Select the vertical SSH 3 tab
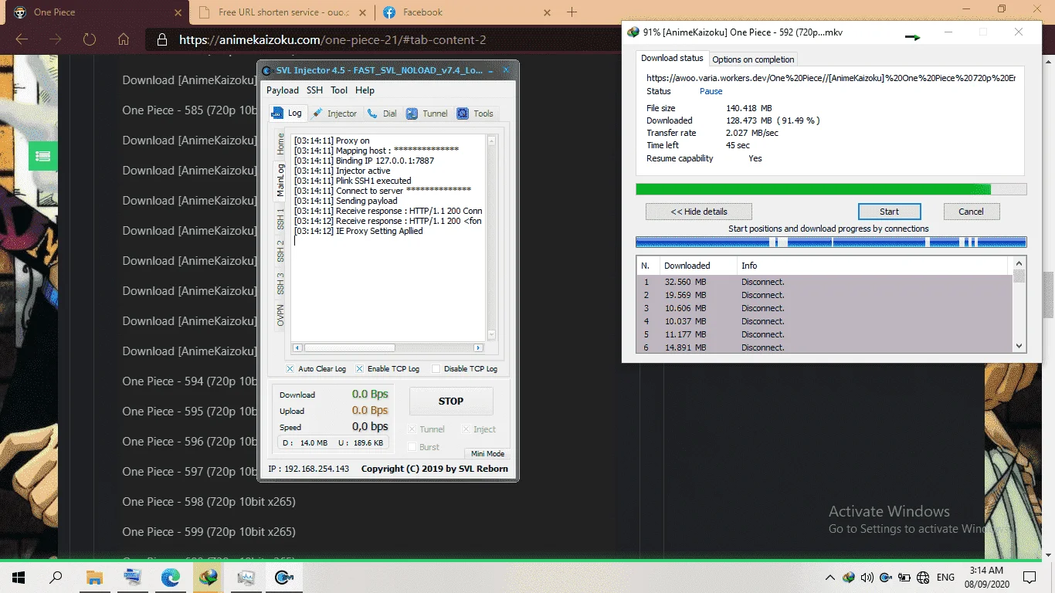The width and height of the screenshot is (1055, 593). tap(280, 283)
